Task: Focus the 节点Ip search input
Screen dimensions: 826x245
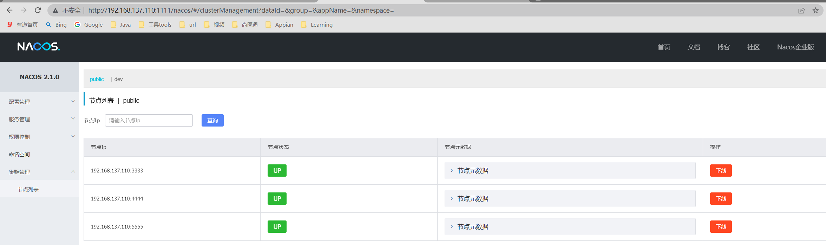Action: click(x=149, y=120)
